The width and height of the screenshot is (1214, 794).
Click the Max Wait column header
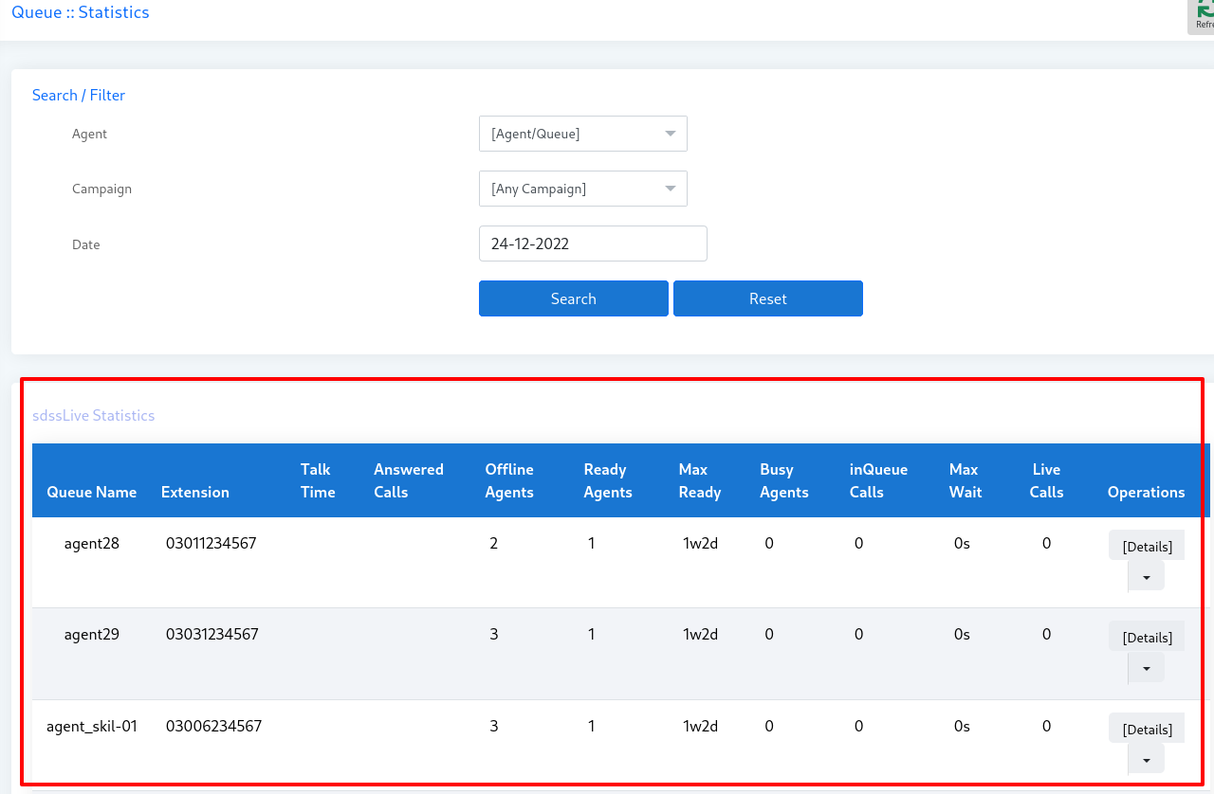tap(966, 480)
